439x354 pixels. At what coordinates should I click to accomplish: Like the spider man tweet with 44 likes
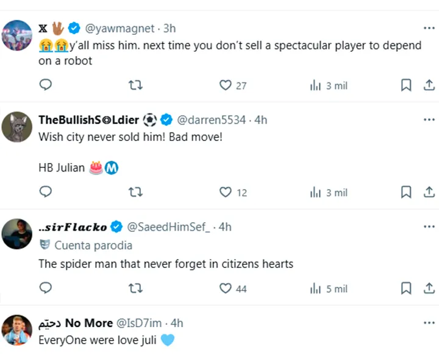(x=226, y=288)
